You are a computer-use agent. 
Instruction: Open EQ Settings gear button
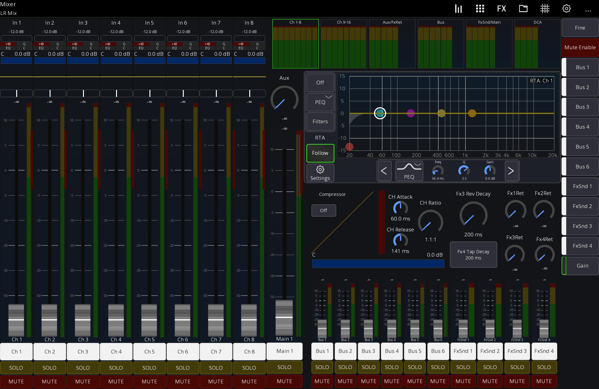pyautogui.click(x=320, y=173)
